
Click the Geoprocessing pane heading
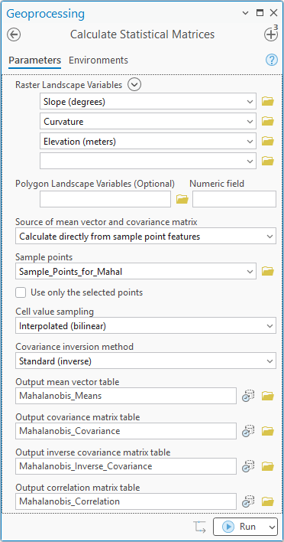pyautogui.click(x=46, y=14)
